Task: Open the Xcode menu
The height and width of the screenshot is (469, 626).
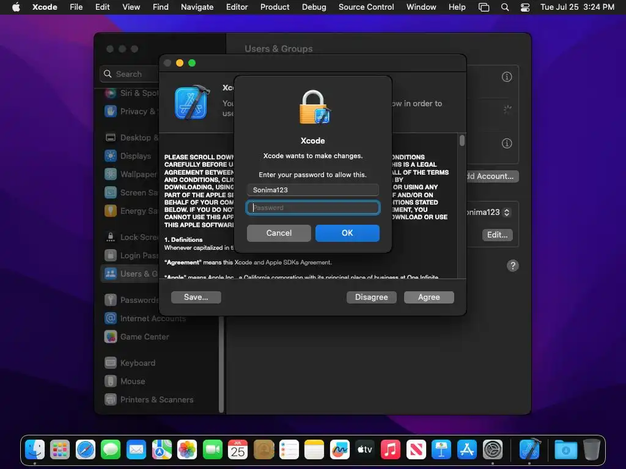Action: point(45,7)
